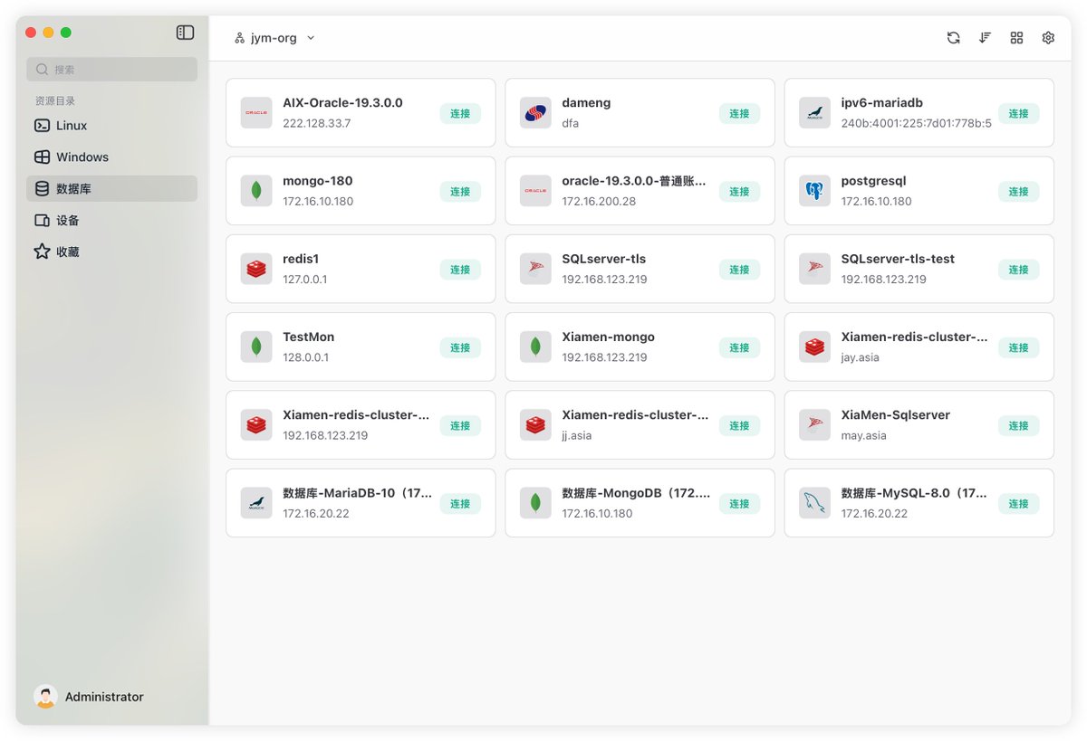1087x741 pixels.
Task: Click the search field in sidebar
Action: [112, 70]
